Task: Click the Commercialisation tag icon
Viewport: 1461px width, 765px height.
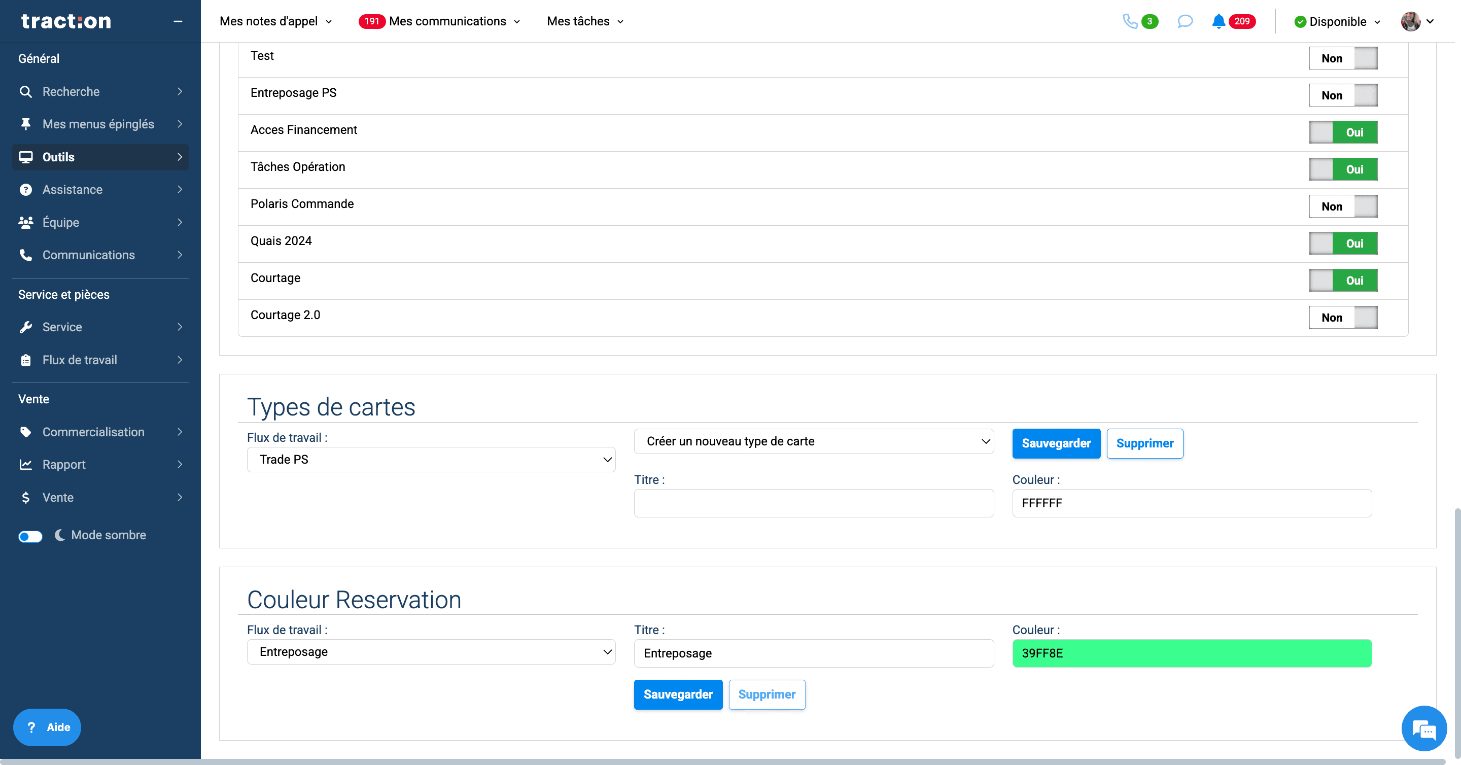Action: pos(25,432)
